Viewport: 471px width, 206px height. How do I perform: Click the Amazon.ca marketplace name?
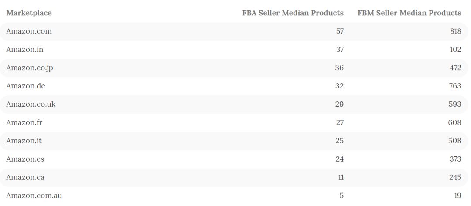pos(25,178)
